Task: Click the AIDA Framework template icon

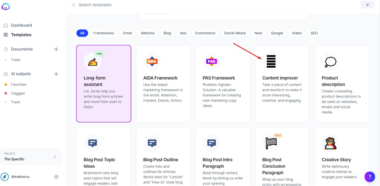Action: 152,61
